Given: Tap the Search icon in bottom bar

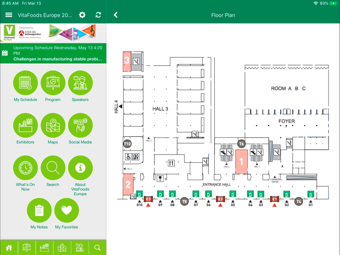Looking at the screenshot, I should [x=98, y=248].
